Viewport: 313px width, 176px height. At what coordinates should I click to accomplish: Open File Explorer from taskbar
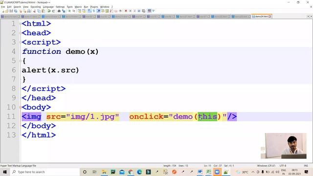coord(104,172)
